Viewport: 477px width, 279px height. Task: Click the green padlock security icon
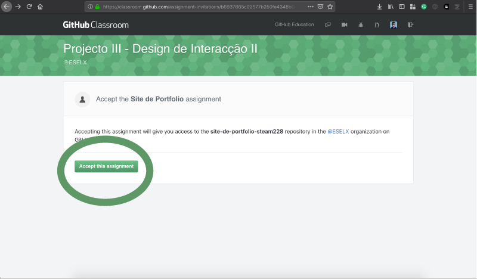pos(97,7)
